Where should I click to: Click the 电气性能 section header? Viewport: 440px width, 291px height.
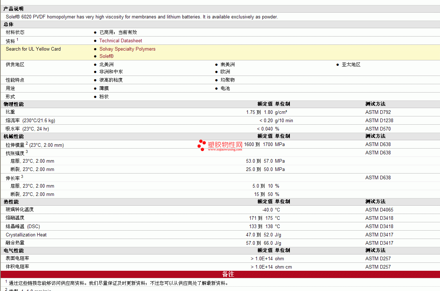pos(13,251)
